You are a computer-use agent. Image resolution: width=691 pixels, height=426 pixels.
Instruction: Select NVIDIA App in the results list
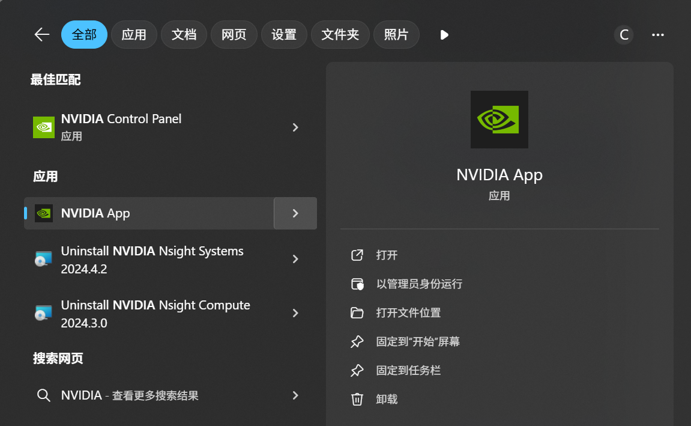pos(149,213)
